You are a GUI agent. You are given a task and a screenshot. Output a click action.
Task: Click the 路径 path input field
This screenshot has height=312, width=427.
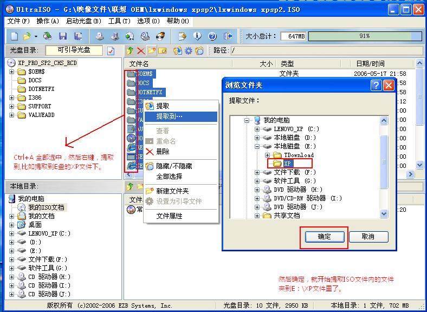coord(327,50)
